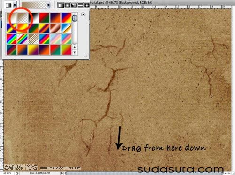Choose the Foreground to Background gradient

click(x=11, y=17)
